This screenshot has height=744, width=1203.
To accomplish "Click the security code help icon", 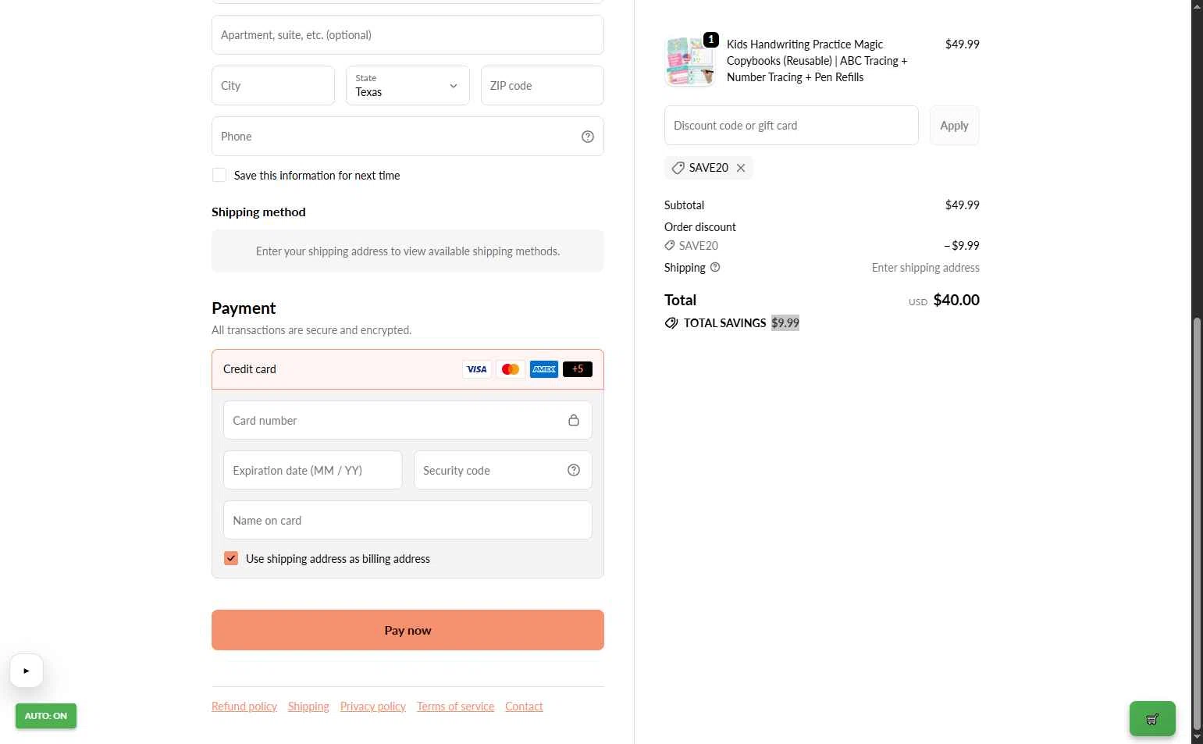I will 574,470.
